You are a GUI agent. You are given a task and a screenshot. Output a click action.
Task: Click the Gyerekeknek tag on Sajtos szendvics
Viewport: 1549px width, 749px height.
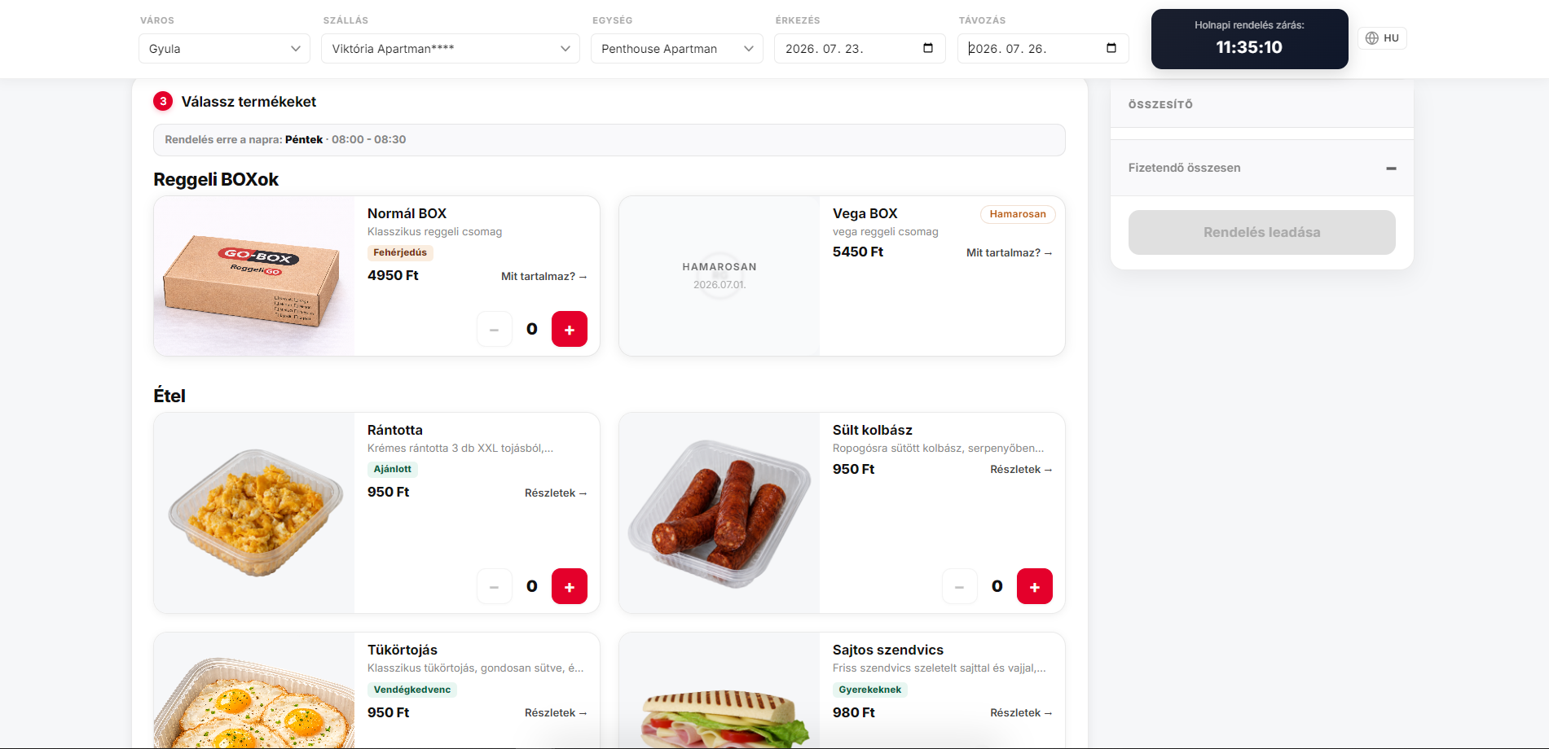tap(870, 690)
